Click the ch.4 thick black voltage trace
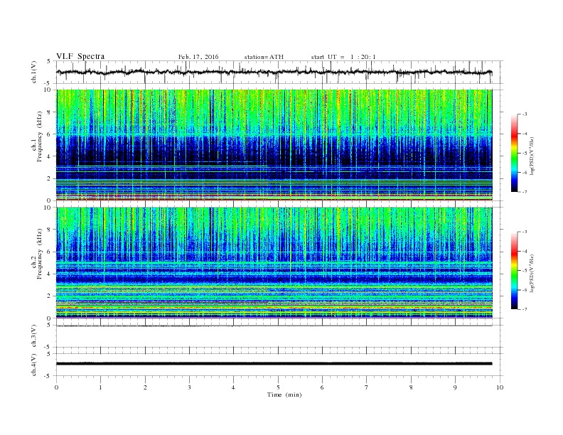Screen dimensions: 563x435 point(274,364)
